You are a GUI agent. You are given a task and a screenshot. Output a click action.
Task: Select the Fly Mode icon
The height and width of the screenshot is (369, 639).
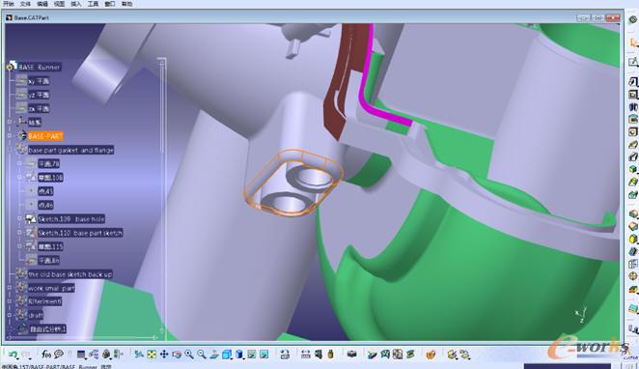pos(139,355)
